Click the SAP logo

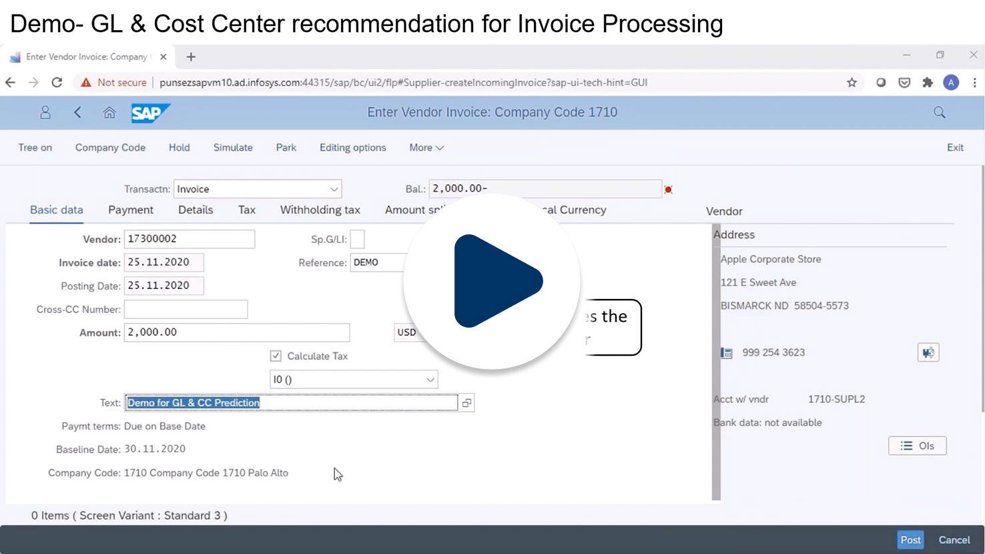pyautogui.click(x=150, y=113)
